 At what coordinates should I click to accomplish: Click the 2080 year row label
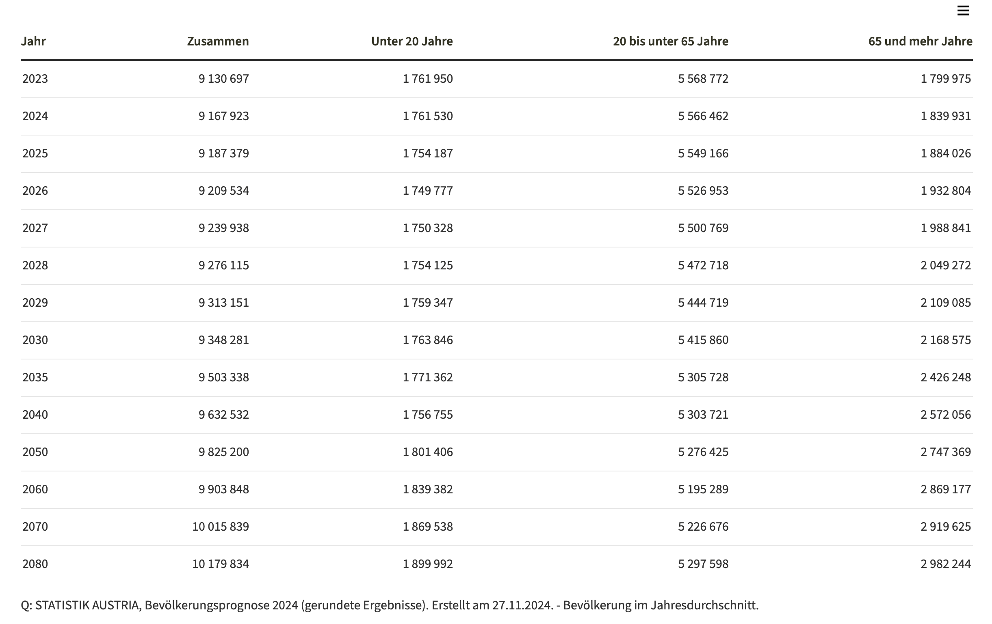pyautogui.click(x=35, y=564)
